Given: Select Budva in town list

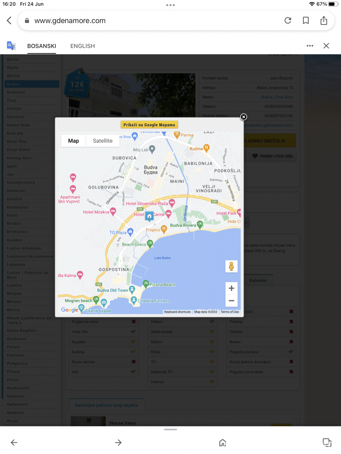Looking at the screenshot, I should (x=32, y=84).
